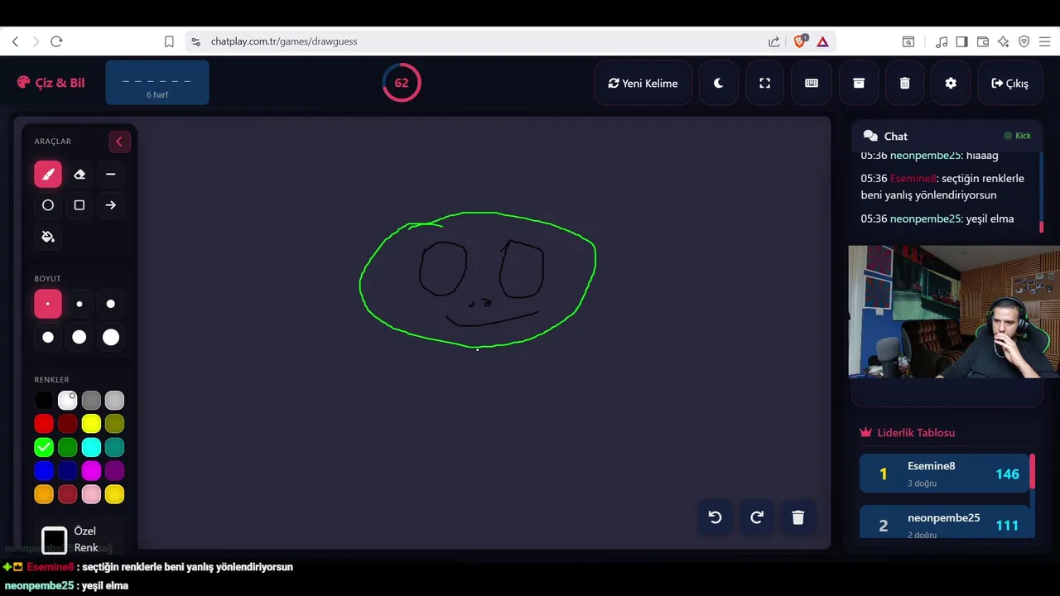
Task: Enter fullscreen mode in the game header
Action: click(x=765, y=83)
